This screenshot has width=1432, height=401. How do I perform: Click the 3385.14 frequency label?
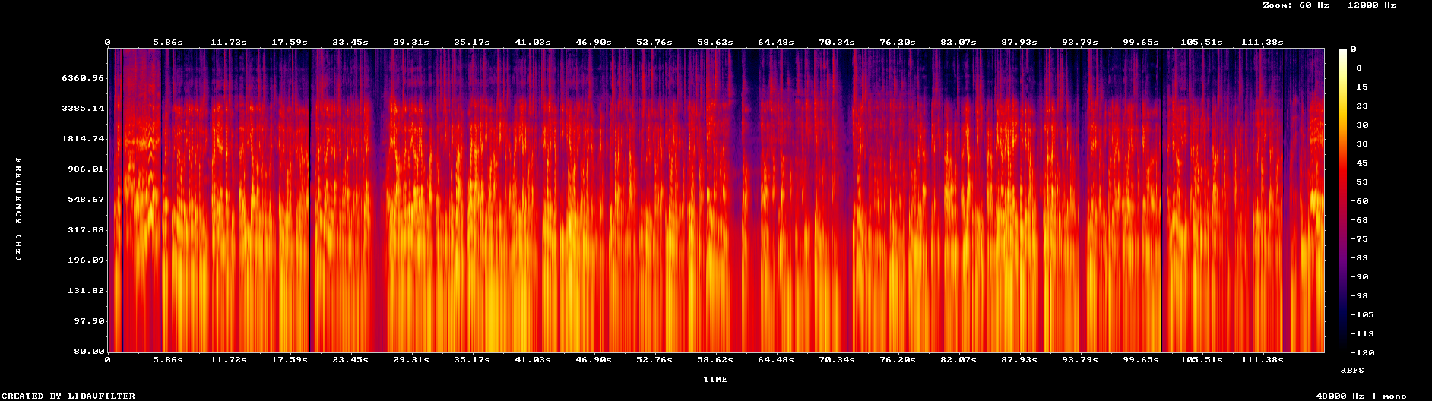coord(82,108)
